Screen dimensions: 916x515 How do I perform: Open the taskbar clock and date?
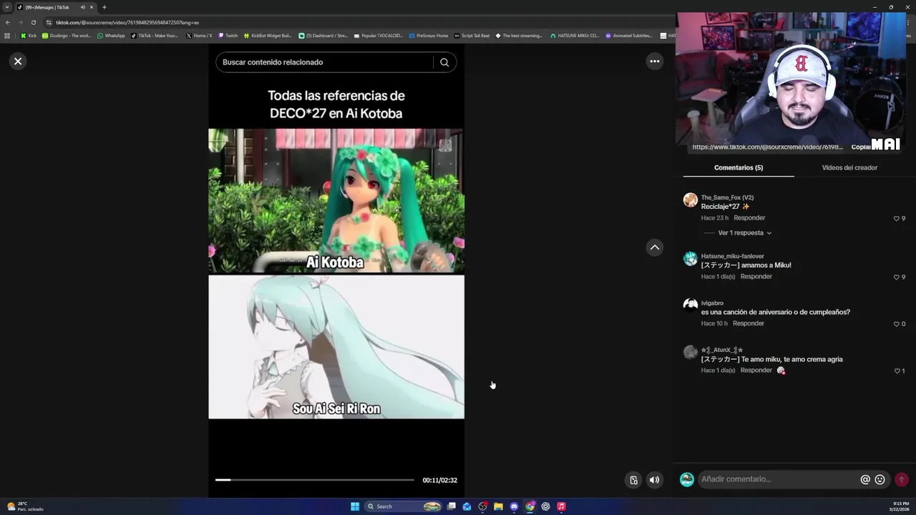point(900,506)
